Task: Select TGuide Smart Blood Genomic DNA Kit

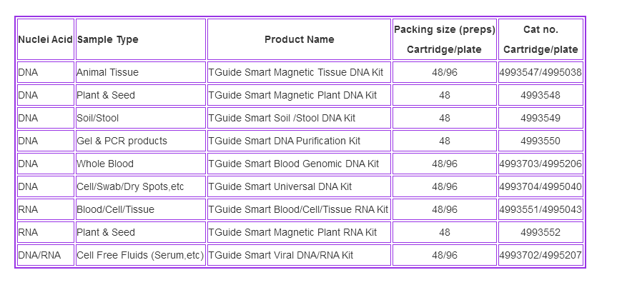Action: click(299, 164)
